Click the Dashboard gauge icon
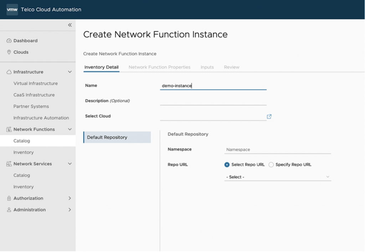 click(x=9, y=41)
